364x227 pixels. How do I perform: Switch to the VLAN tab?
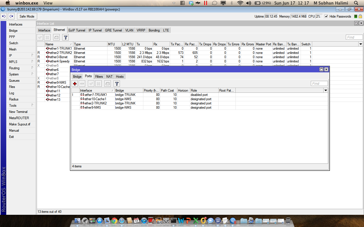coord(129,30)
